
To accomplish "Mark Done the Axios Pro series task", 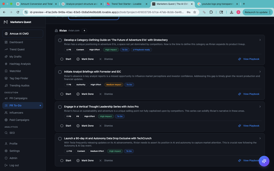I will point(85,126).
